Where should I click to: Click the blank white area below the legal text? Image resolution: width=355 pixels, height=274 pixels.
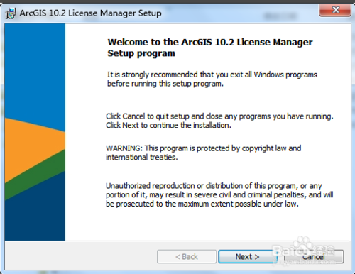point(207,225)
